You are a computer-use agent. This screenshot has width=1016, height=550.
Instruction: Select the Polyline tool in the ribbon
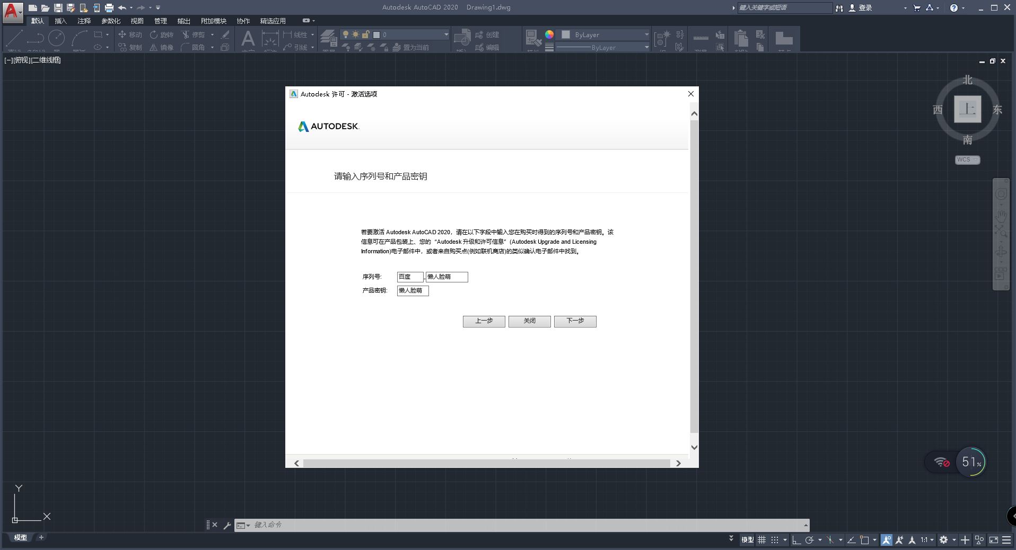point(36,38)
